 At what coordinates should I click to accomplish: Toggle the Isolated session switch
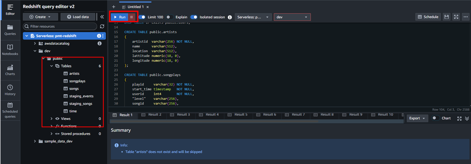tap(194, 17)
